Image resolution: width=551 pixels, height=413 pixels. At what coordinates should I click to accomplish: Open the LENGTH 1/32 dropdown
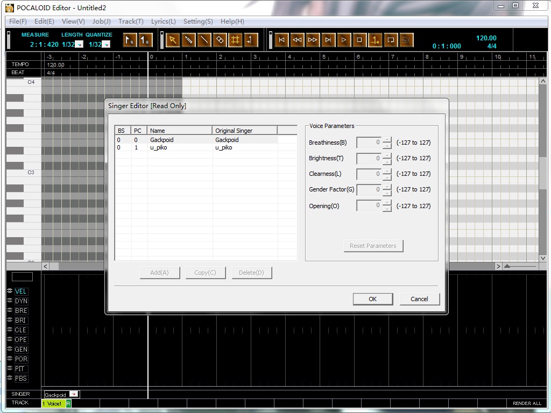pos(80,45)
